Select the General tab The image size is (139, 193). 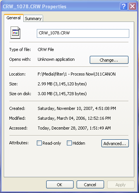[x=14, y=18]
